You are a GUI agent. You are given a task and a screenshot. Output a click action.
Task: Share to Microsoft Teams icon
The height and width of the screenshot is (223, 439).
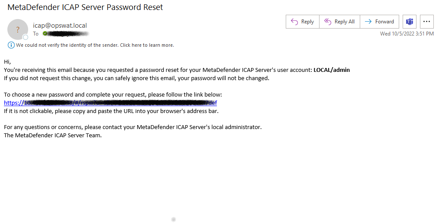click(x=410, y=22)
